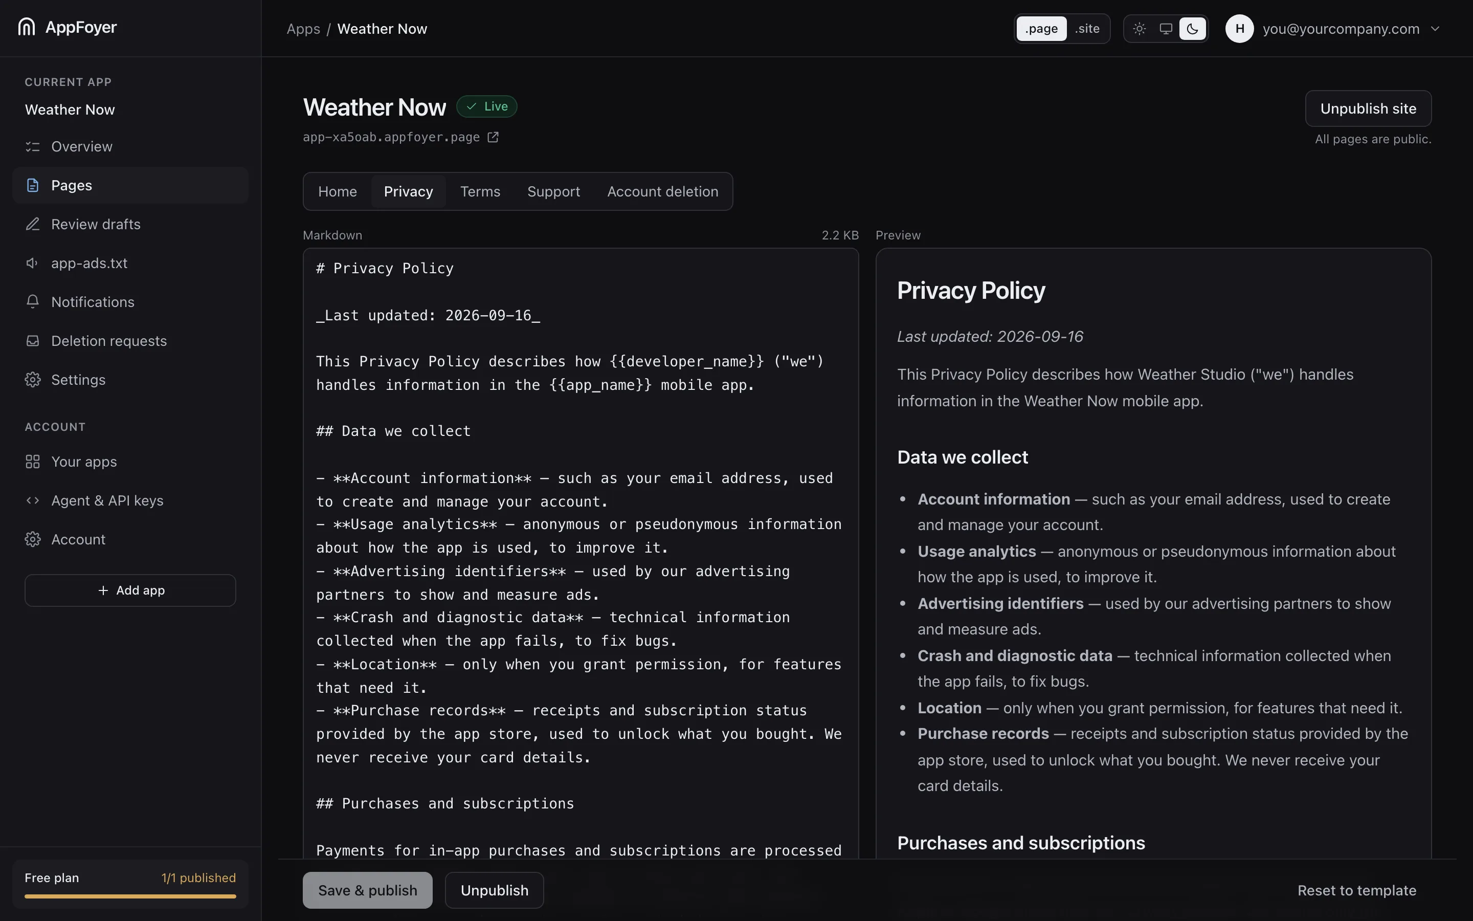Click Weather Now under Current App

pos(70,109)
